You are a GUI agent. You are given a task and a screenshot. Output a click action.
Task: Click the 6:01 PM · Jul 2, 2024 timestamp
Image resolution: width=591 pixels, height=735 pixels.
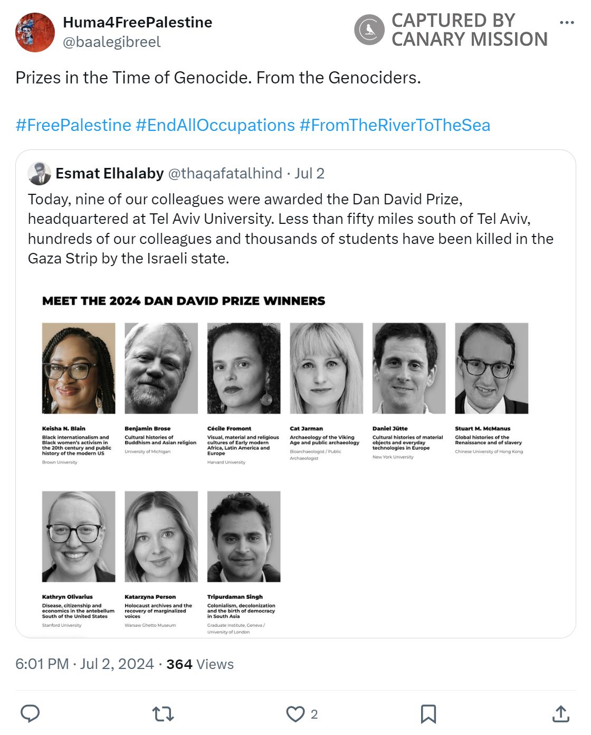click(84, 664)
